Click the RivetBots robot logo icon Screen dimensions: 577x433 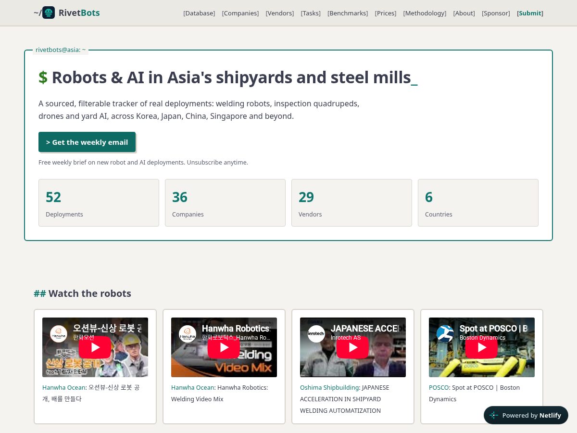point(49,13)
